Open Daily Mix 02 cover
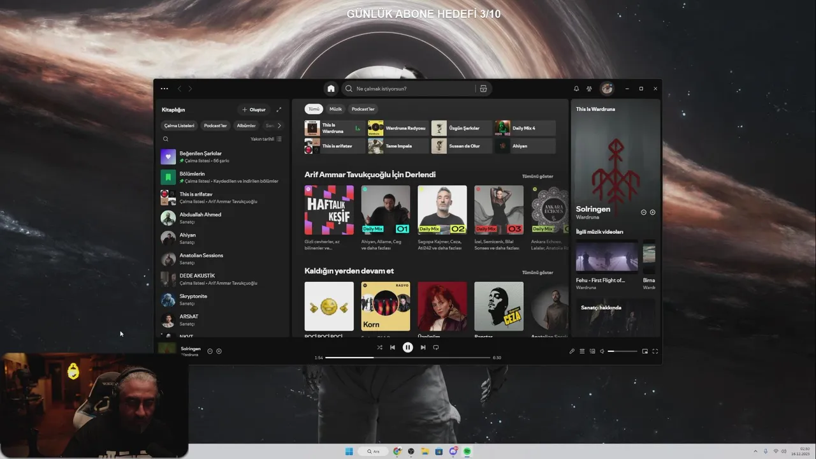This screenshot has height=459, width=816. point(442,210)
